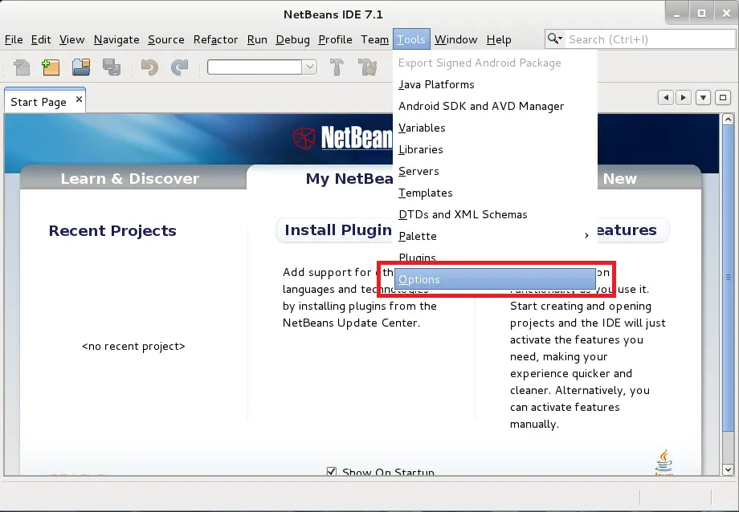Open DTDs and XML Schemas
The image size is (739, 512).
click(495, 215)
